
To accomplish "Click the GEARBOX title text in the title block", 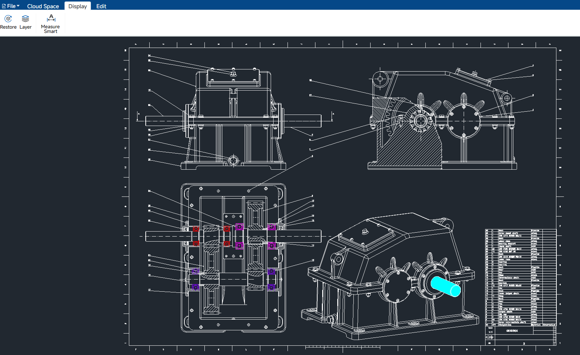I will coord(512,331).
